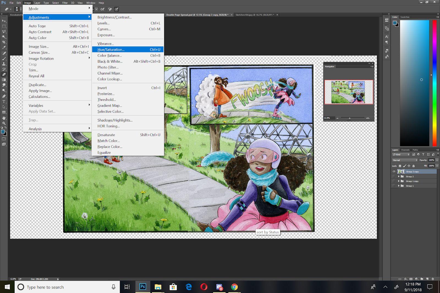Select the Eraser tool in toolbox
The image size is (440, 293).
click(4, 74)
